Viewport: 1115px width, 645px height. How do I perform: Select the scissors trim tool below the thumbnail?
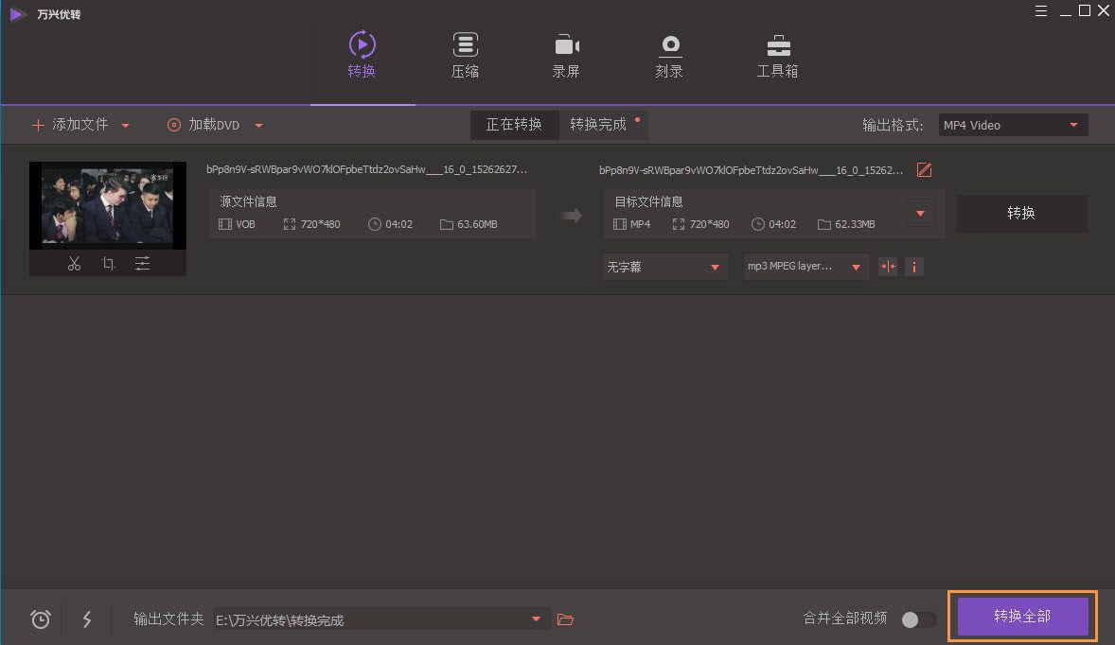point(74,264)
